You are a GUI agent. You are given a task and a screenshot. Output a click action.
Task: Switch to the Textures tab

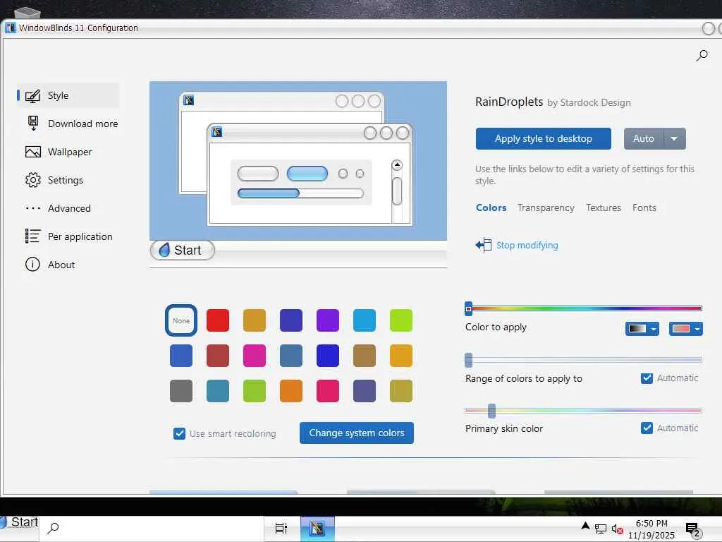pos(604,208)
